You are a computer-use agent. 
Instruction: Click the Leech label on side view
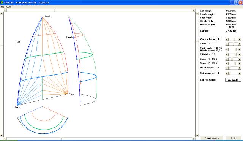[69, 37]
